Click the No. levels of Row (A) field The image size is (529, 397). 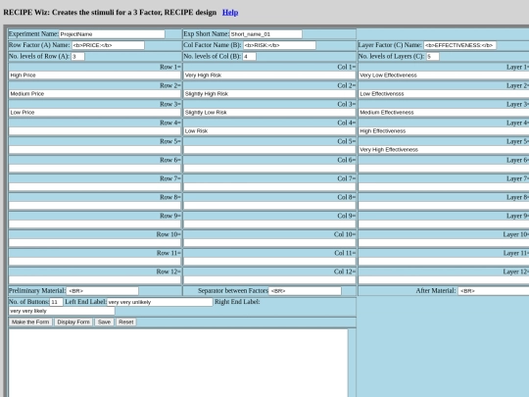78,57
